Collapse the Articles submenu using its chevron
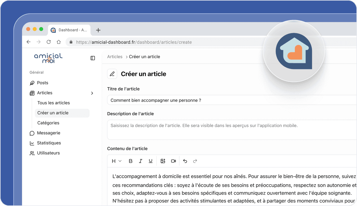 click(92, 93)
